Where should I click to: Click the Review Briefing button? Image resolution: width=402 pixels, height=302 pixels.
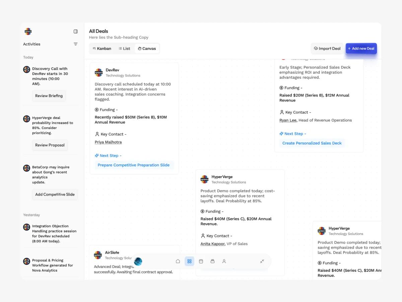pyautogui.click(x=49, y=96)
